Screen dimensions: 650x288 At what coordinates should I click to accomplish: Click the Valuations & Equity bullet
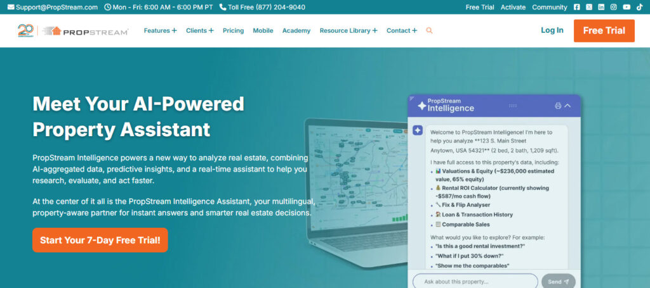tap(494, 175)
